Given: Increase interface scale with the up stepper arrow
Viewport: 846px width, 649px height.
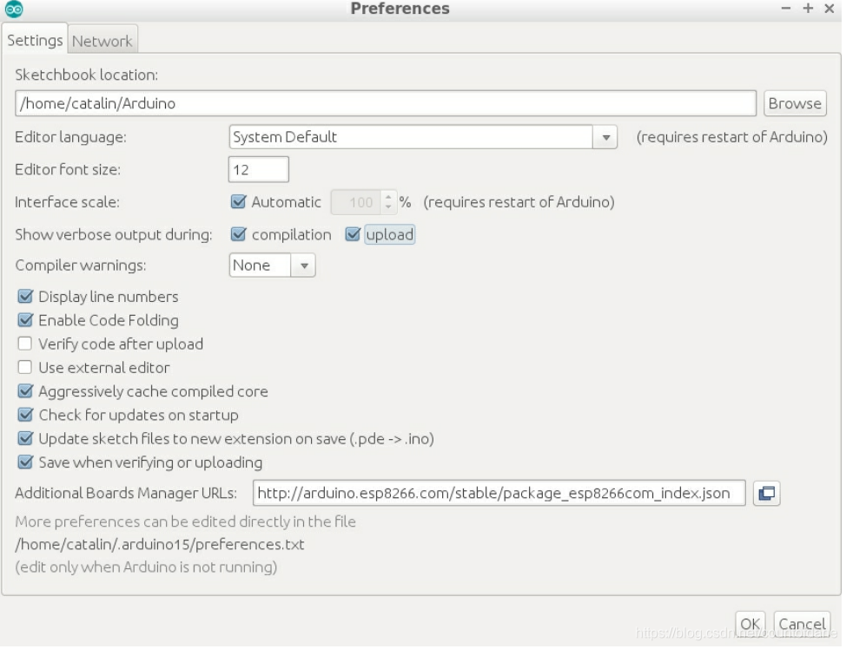Looking at the screenshot, I should coord(390,198).
